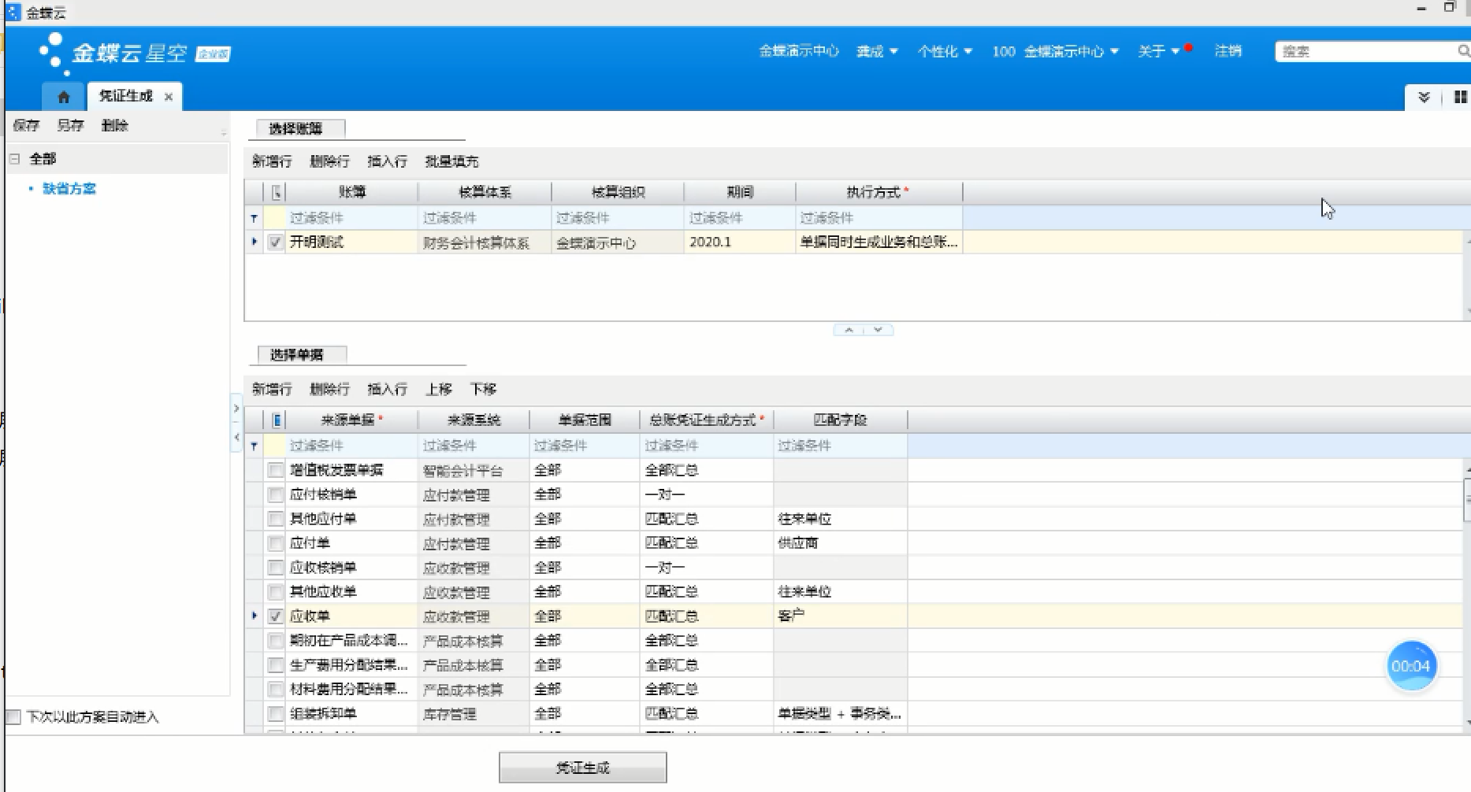Uncheck the 应收单 row checkbox

point(275,616)
